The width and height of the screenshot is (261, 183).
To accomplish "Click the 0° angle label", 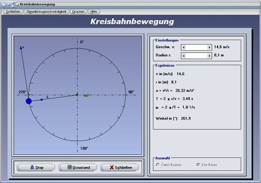I will tap(82, 42).
